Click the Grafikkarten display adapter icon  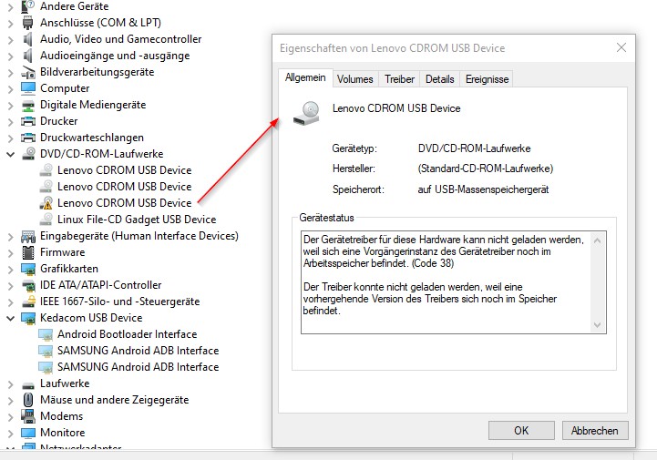tap(28, 269)
